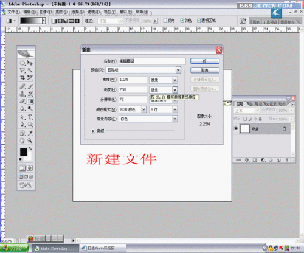Select the Move tool
The height and width of the screenshot is (253, 304).
[x=30, y=63]
